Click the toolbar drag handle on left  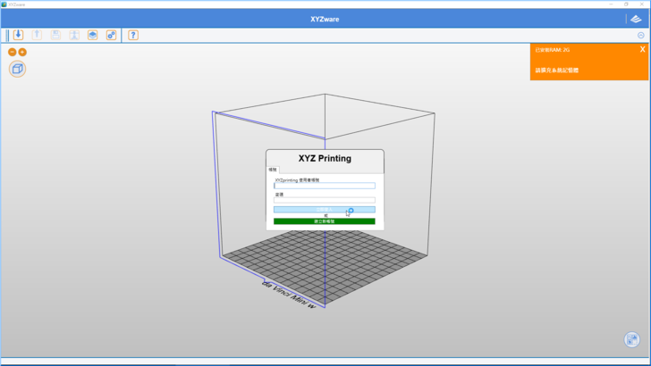tap(7, 35)
